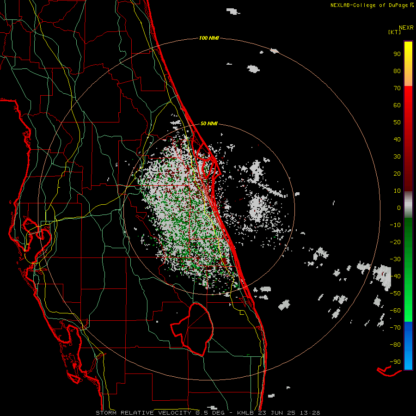Click the -70 value on the velocity scale
Viewport: 416px width, 416px height.
point(395,328)
